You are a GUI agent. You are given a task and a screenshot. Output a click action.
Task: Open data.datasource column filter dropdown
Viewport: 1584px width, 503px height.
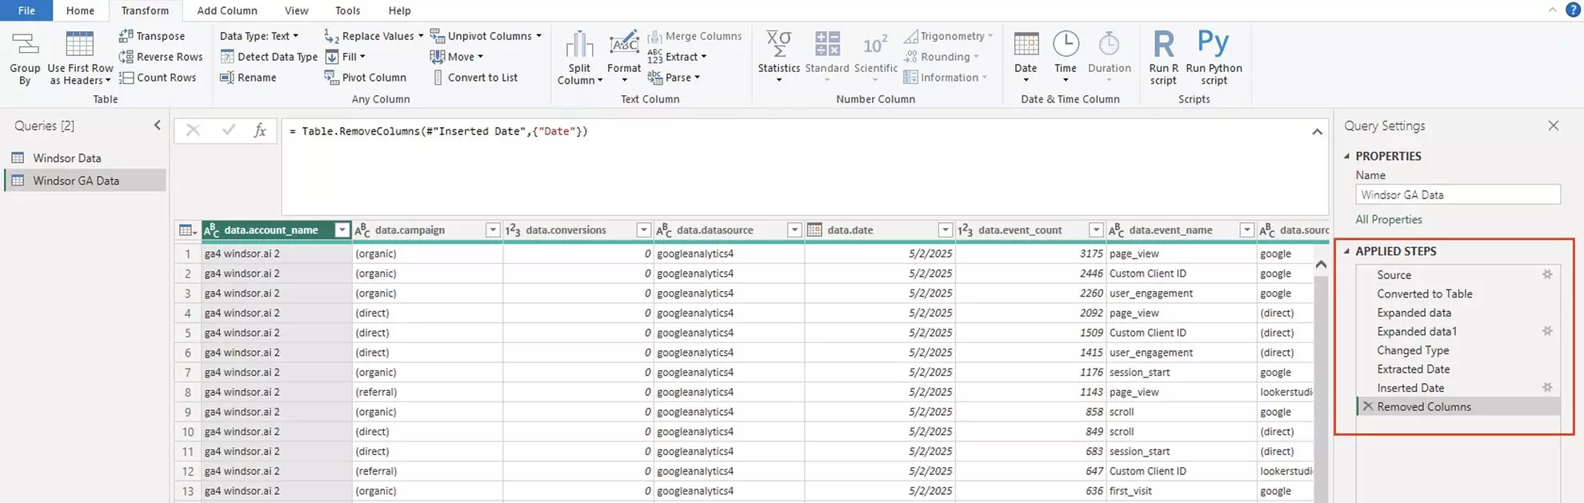tap(794, 230)
